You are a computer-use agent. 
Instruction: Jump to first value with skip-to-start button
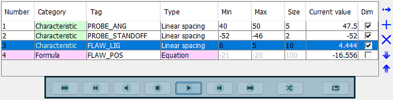tap(65, 88)
